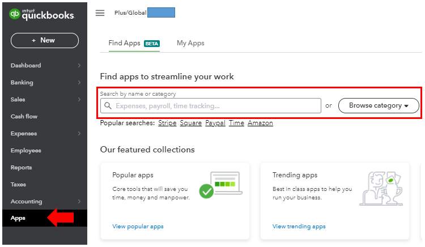Click the BETA badge beside Find Apps
The height and width of the screenshot is (247, 425).
pos(152,44)
